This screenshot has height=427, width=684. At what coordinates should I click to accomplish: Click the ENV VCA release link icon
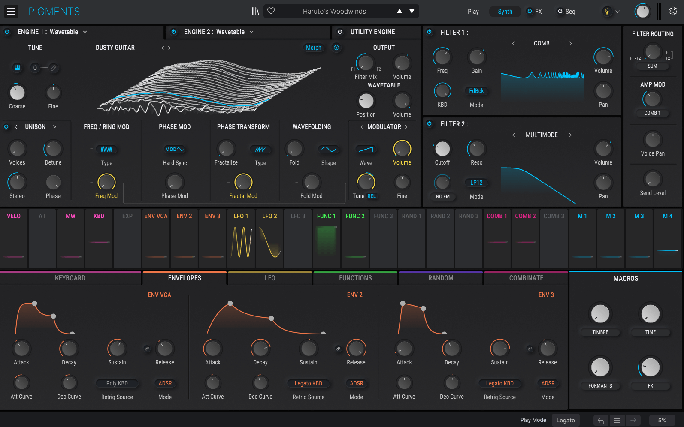pyautogui.click(x=147, y=349)
